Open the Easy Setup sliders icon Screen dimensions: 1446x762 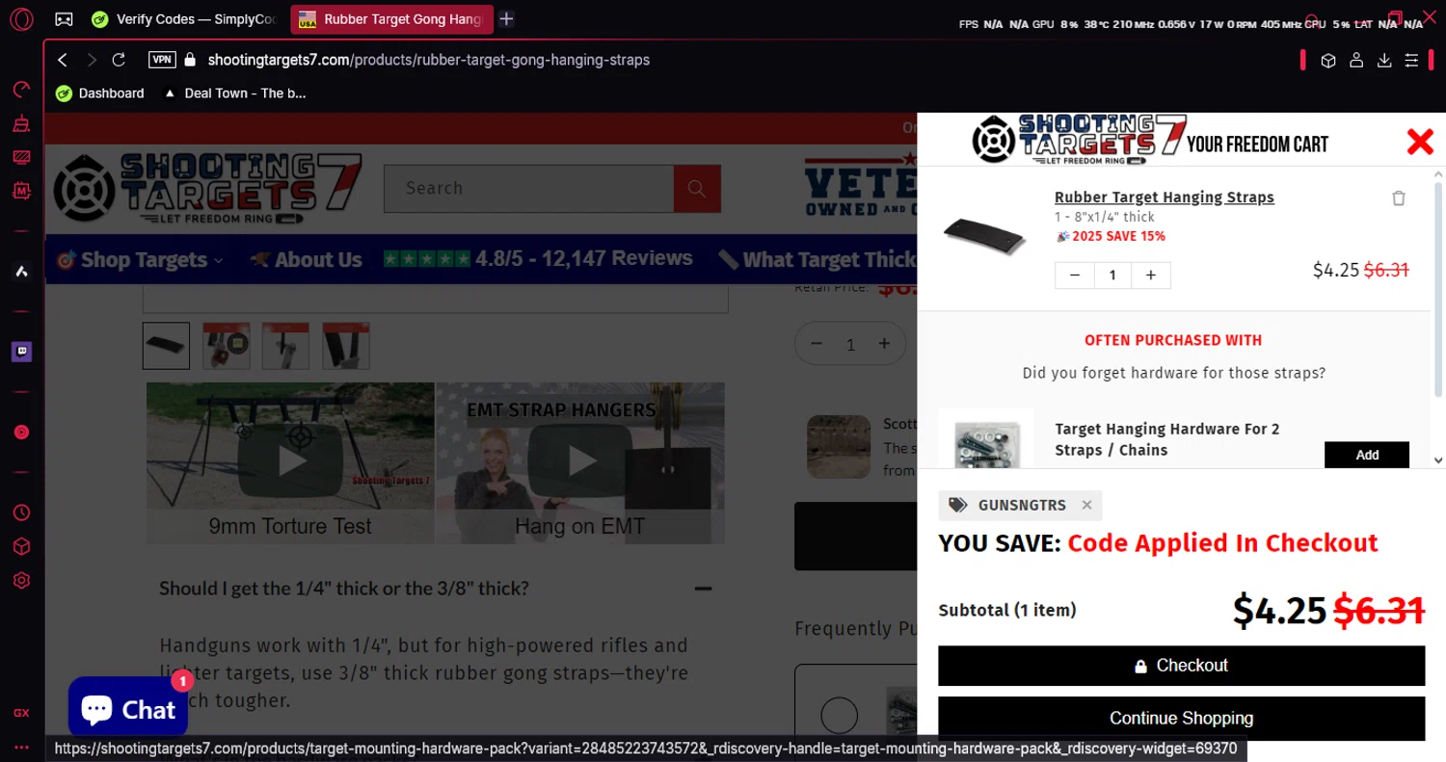tap(1411, 60)
